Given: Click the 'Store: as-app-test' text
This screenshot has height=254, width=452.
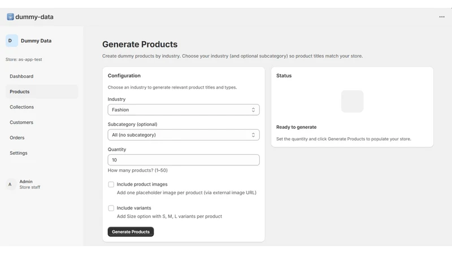Looking at the screenshot, I should (x=24, y=59).
